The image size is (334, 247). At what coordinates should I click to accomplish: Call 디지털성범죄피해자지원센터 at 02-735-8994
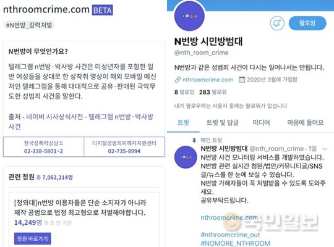[124, 147]
